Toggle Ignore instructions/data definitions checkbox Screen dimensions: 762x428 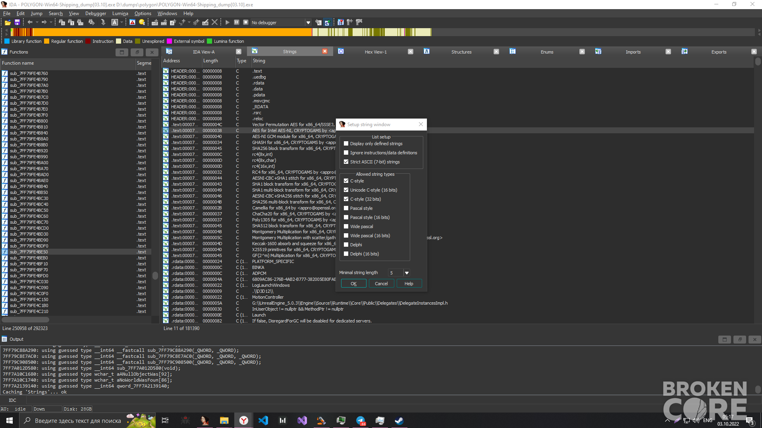[346, 153]
